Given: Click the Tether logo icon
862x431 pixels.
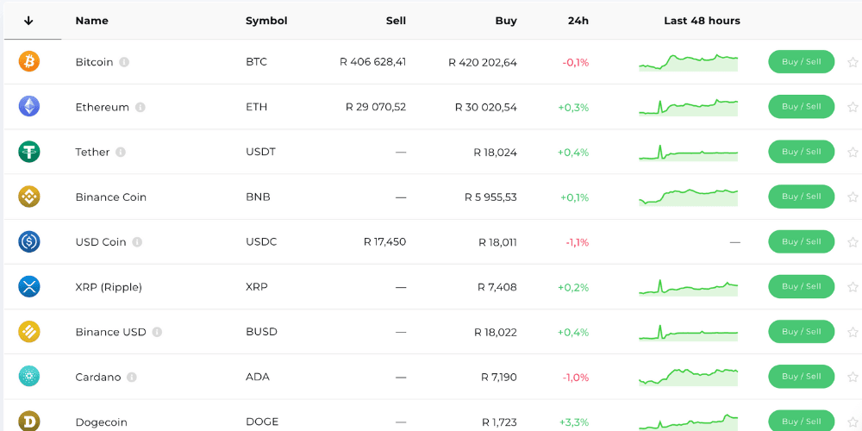Looking at the screenshot, I should click(29, 152).
